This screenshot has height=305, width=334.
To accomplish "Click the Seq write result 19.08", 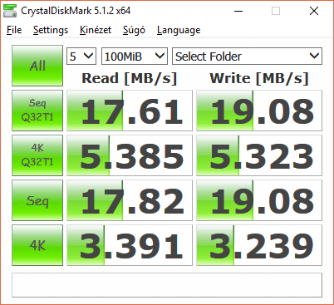I will click(x=259, y=200).
